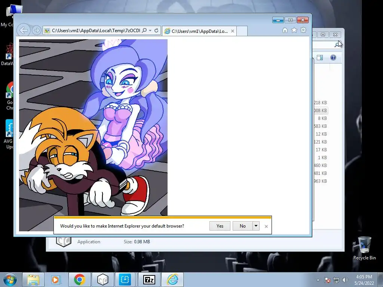383x287 pixels.
Task: Dismiss the default browser notification bar
Action: (266, 226)
